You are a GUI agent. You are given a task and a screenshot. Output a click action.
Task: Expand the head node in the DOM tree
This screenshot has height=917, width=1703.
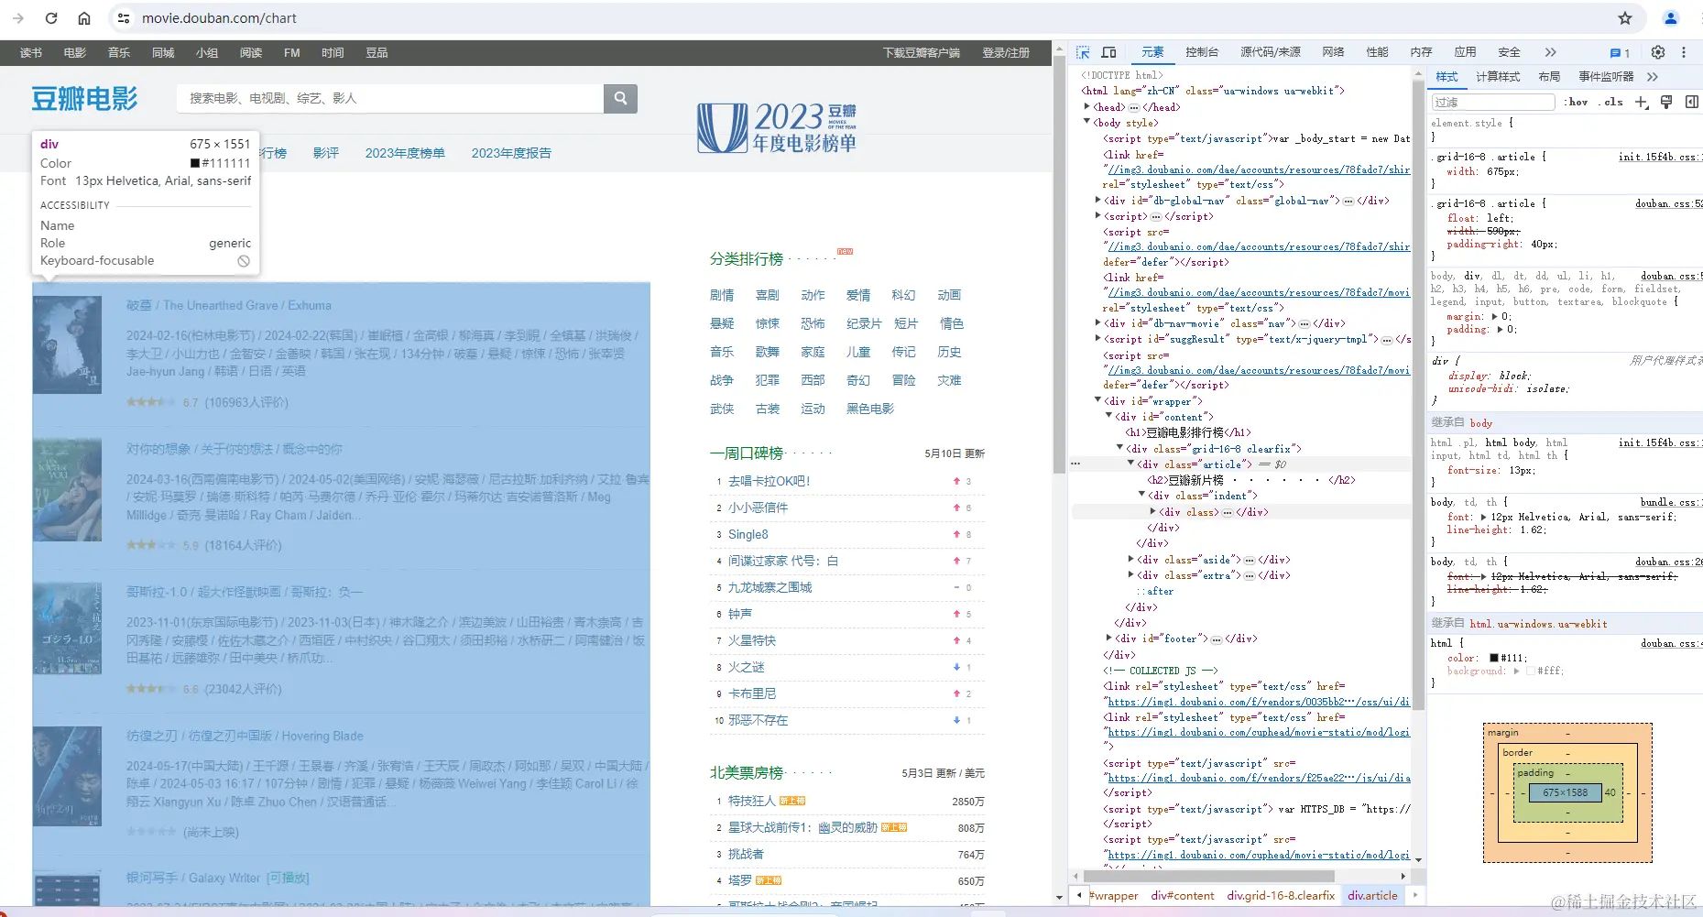pyautogui.click(x=1087, y=107)
